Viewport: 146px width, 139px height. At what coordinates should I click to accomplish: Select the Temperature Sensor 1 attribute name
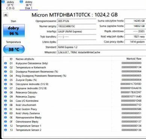[29, 126]
